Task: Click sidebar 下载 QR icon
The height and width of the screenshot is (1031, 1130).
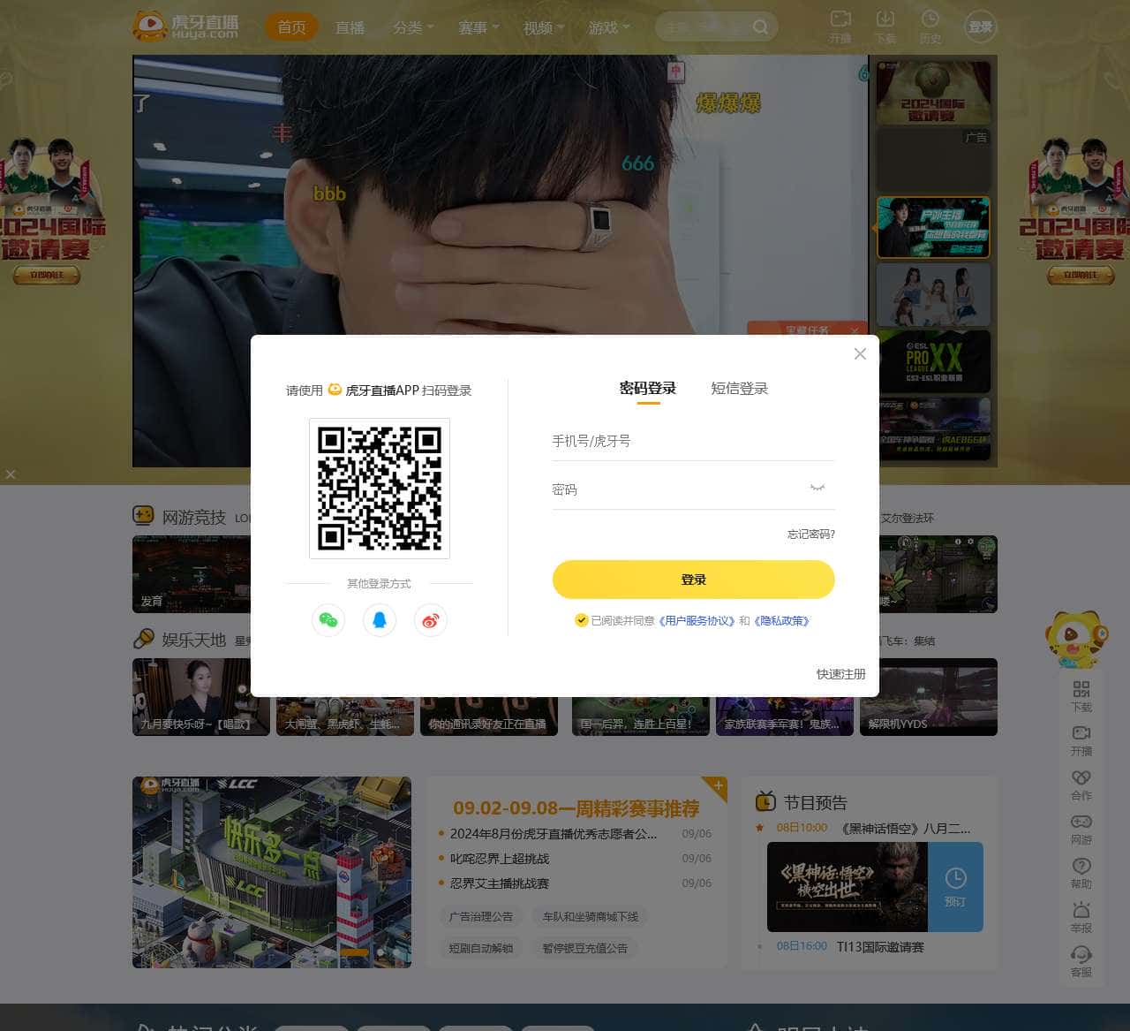Action: [x=1081, y=689]
